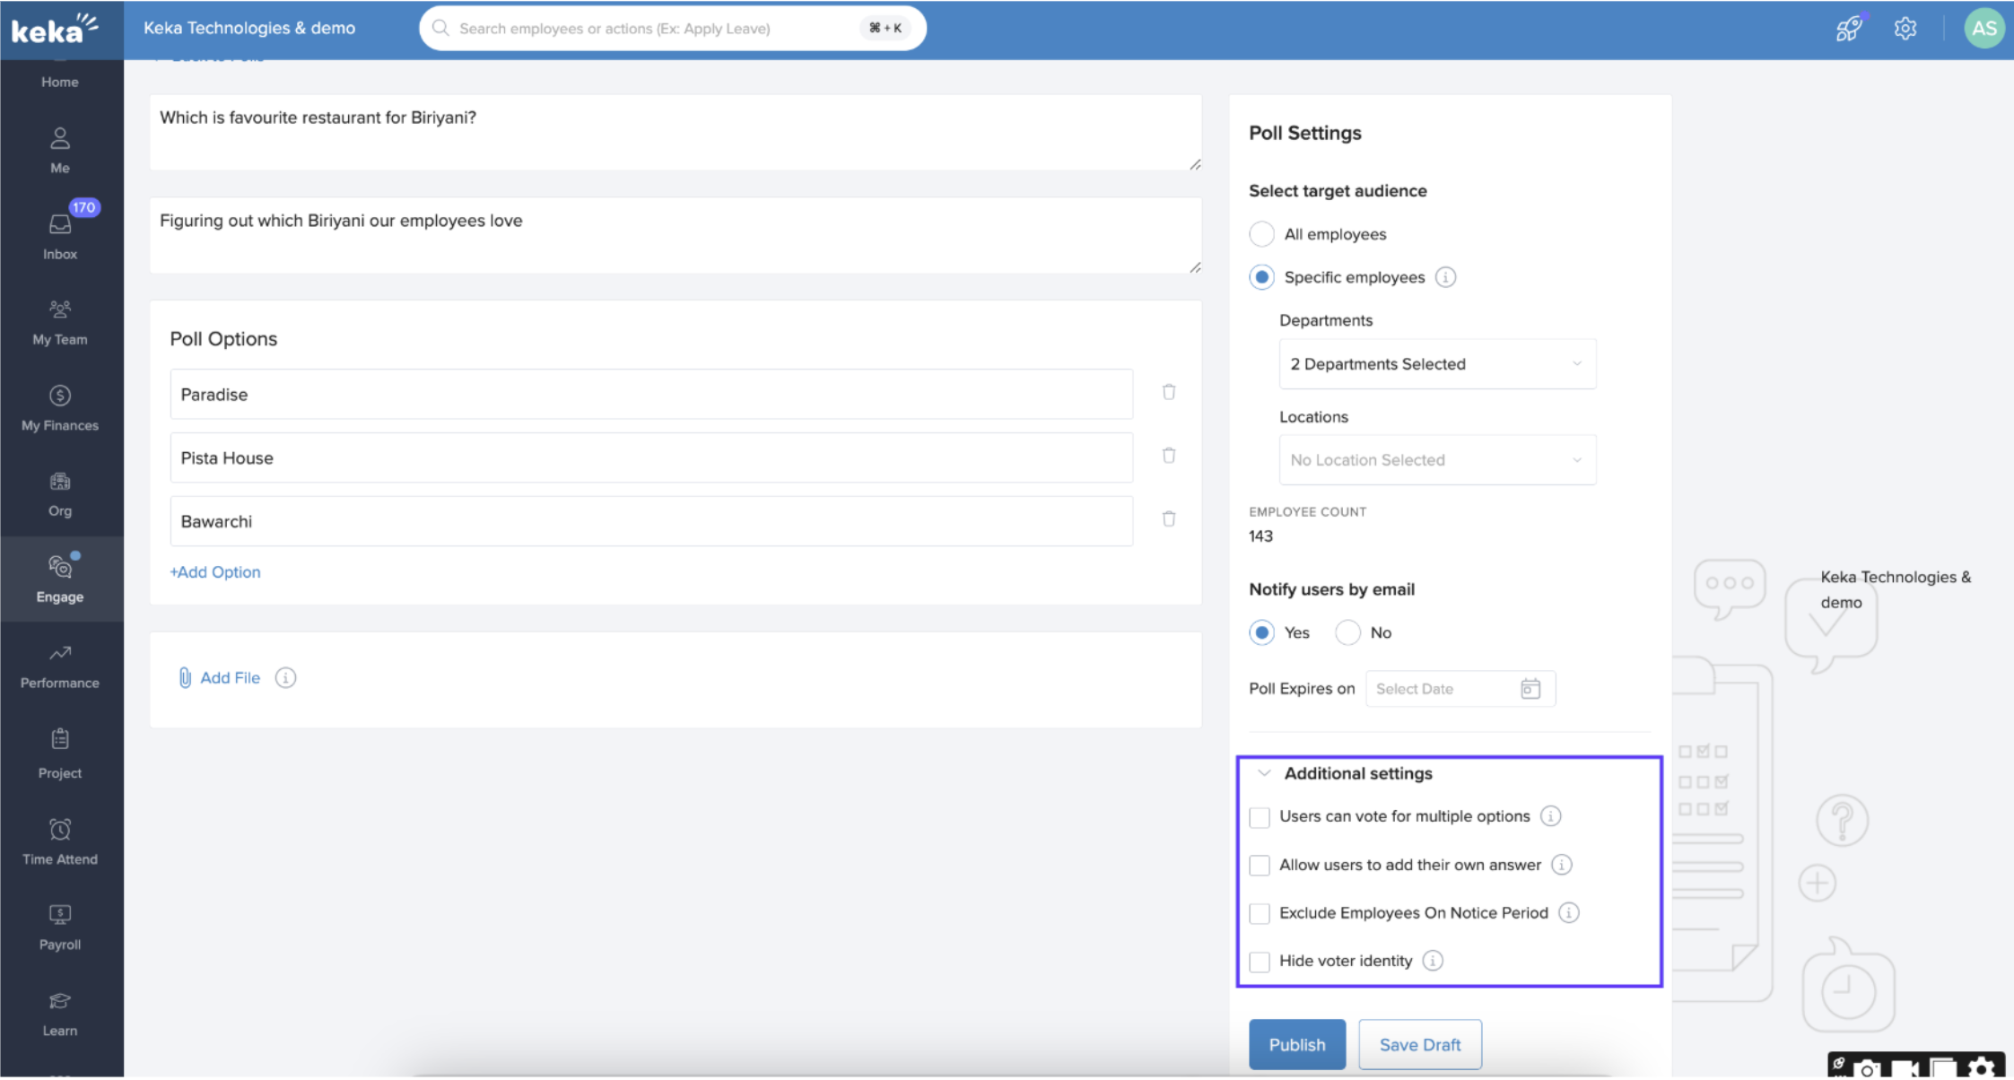Screen dimensions: 2014x1080
Task: Click info icon for Hide voter identity
Action: click(x=1433, y=961)
